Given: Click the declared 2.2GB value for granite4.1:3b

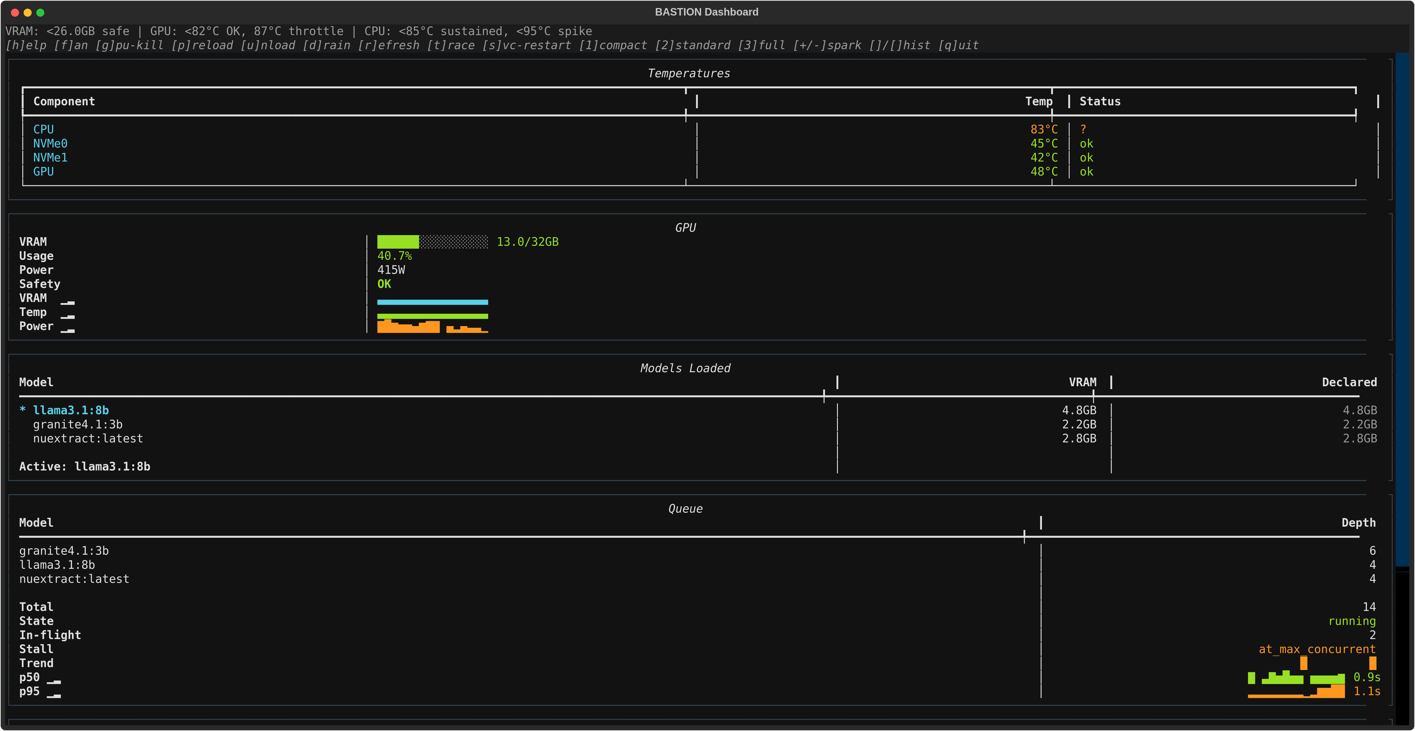Looking at the screenshot, I should pyautogui.click(x=1359, y=424).
